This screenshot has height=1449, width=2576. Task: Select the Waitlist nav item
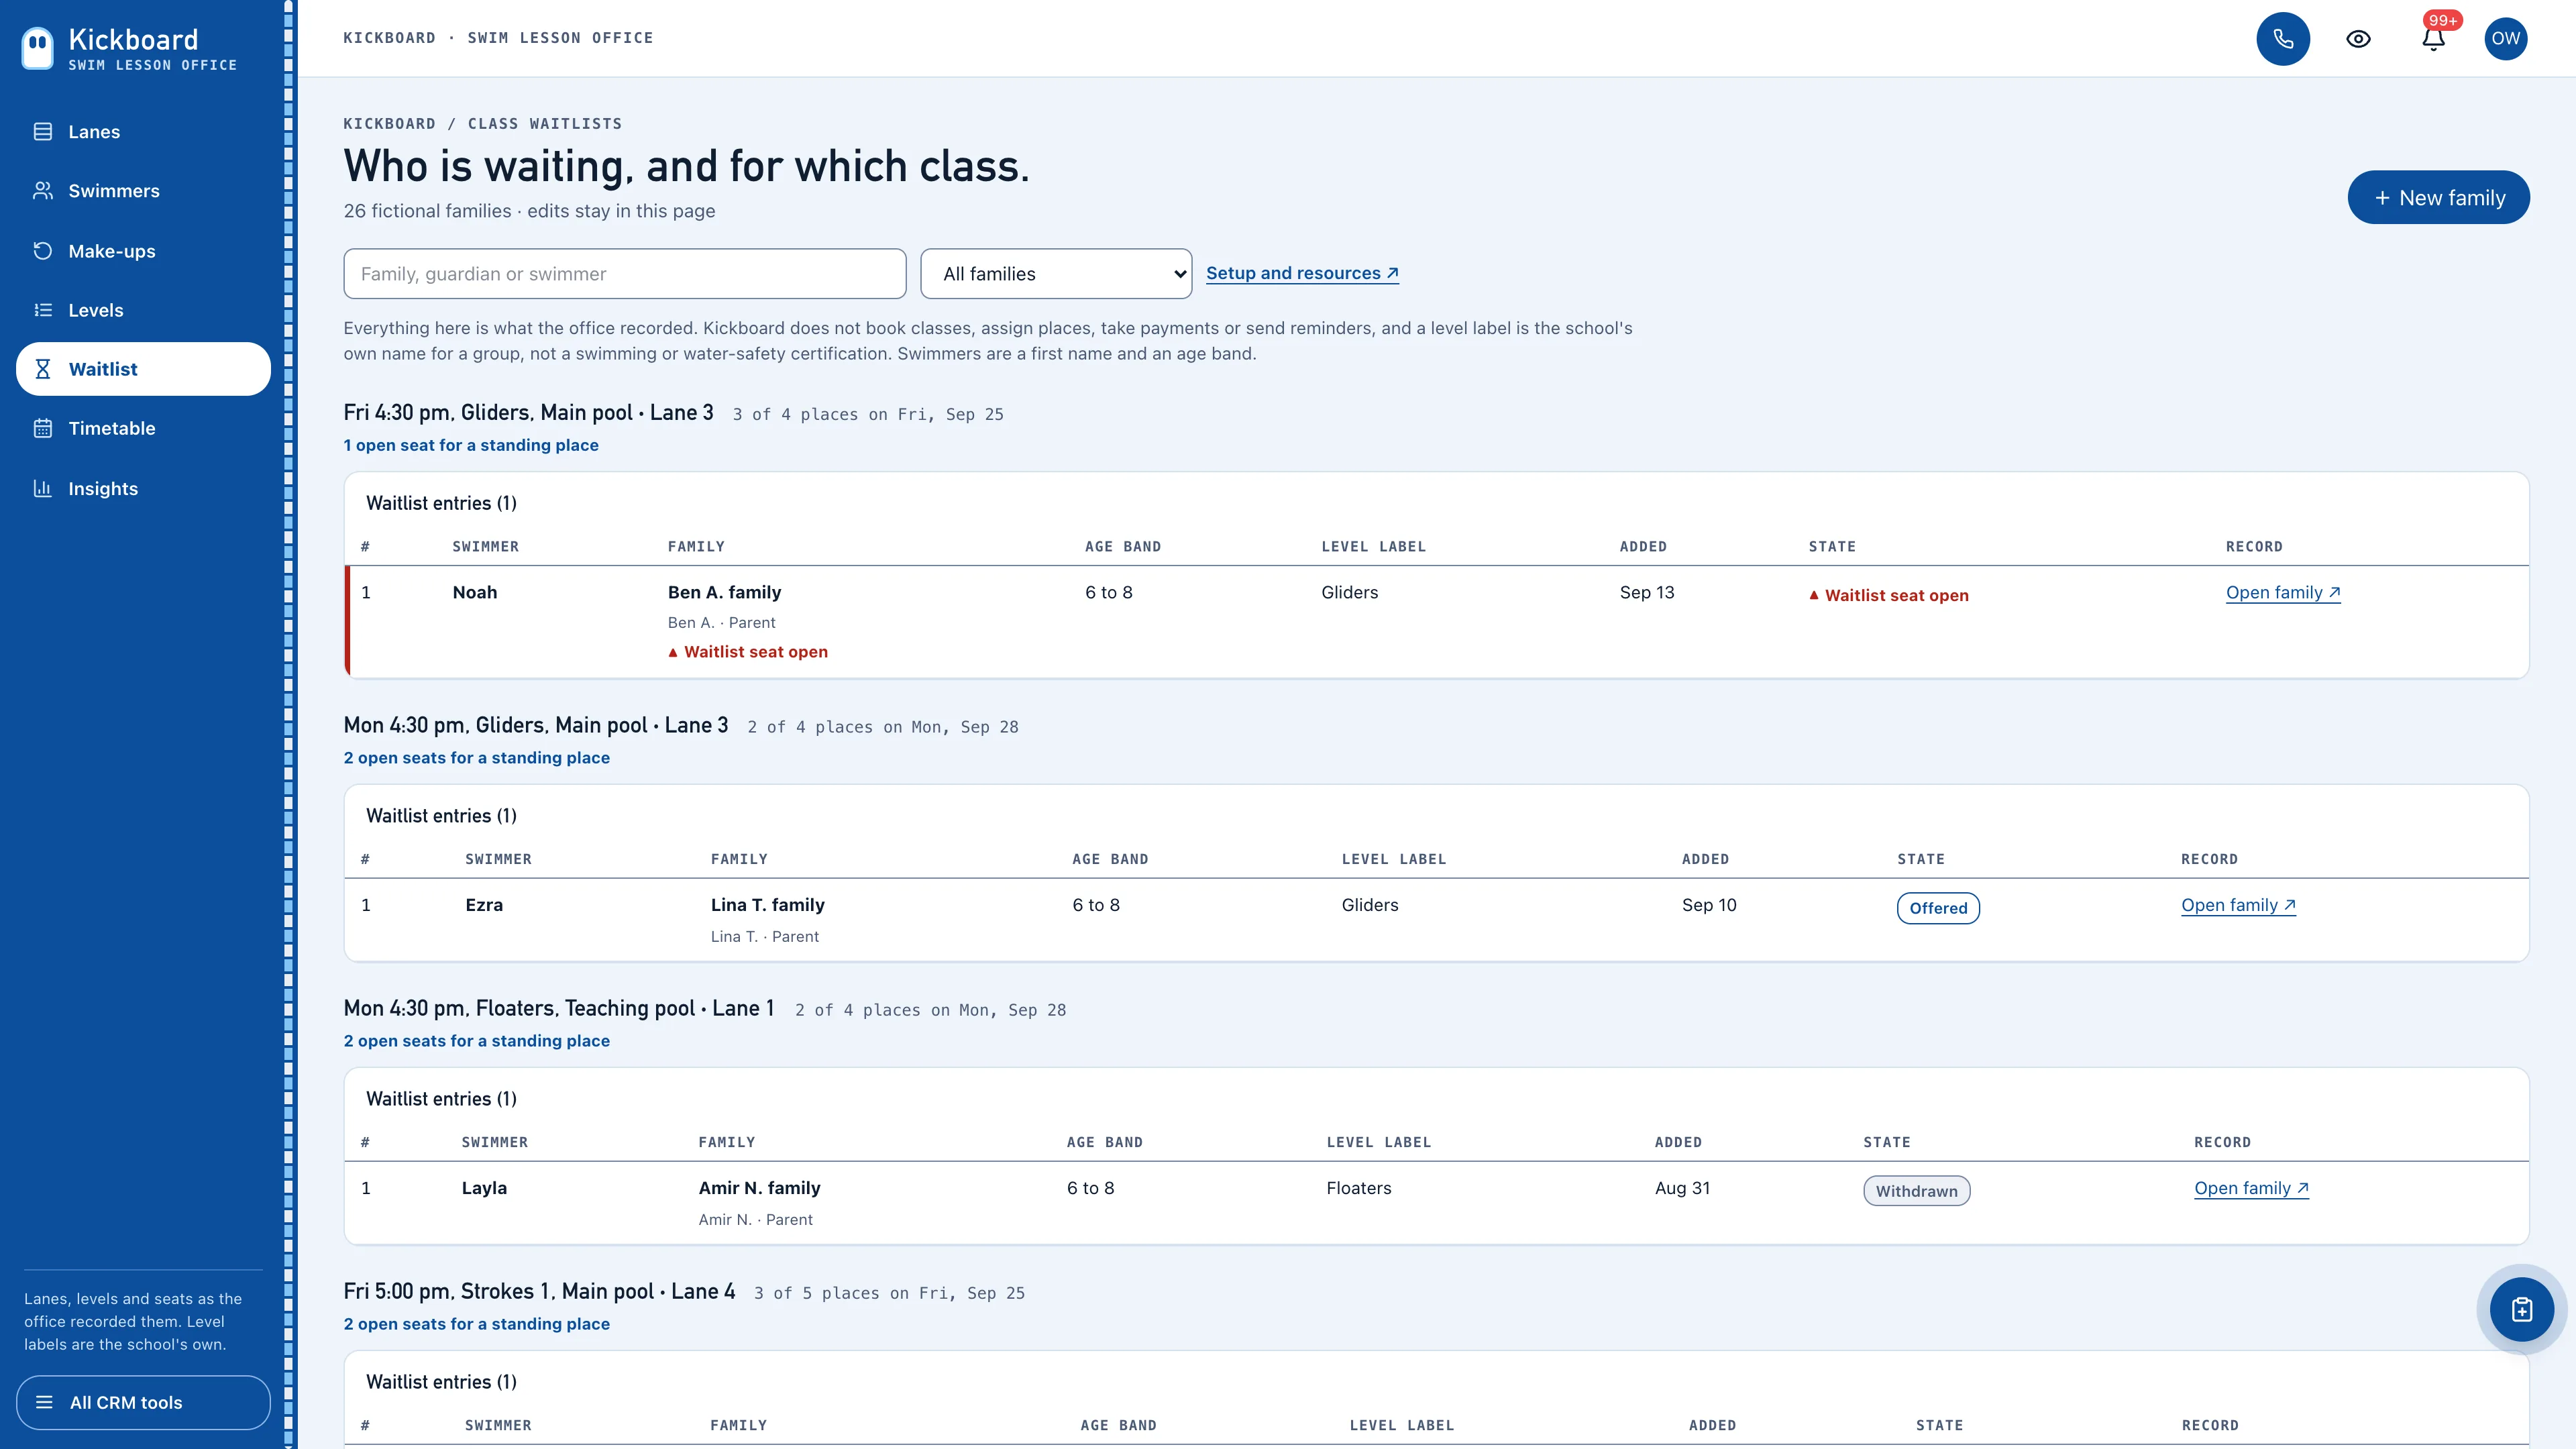(143, 369)
